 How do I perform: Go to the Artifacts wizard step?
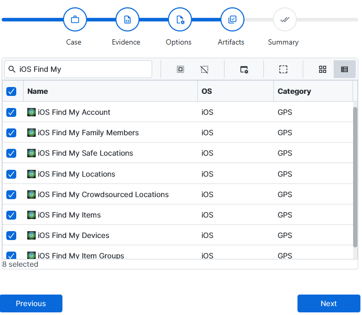point(232,19)
